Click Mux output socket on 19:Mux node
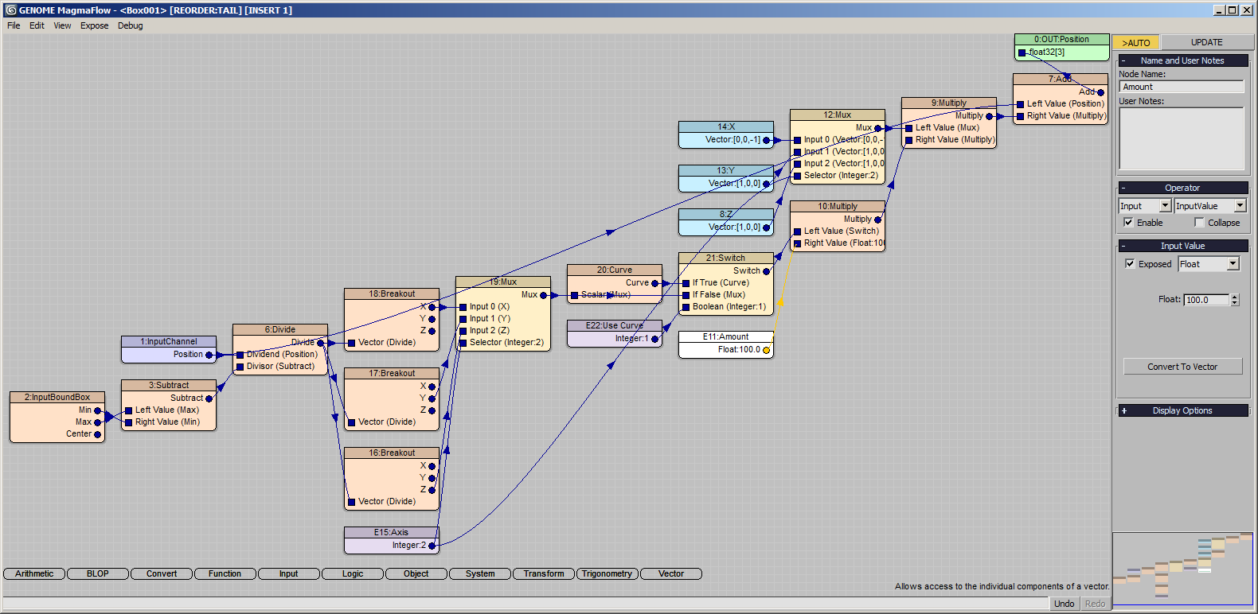The image size is (1258, 614). point(544,295)
